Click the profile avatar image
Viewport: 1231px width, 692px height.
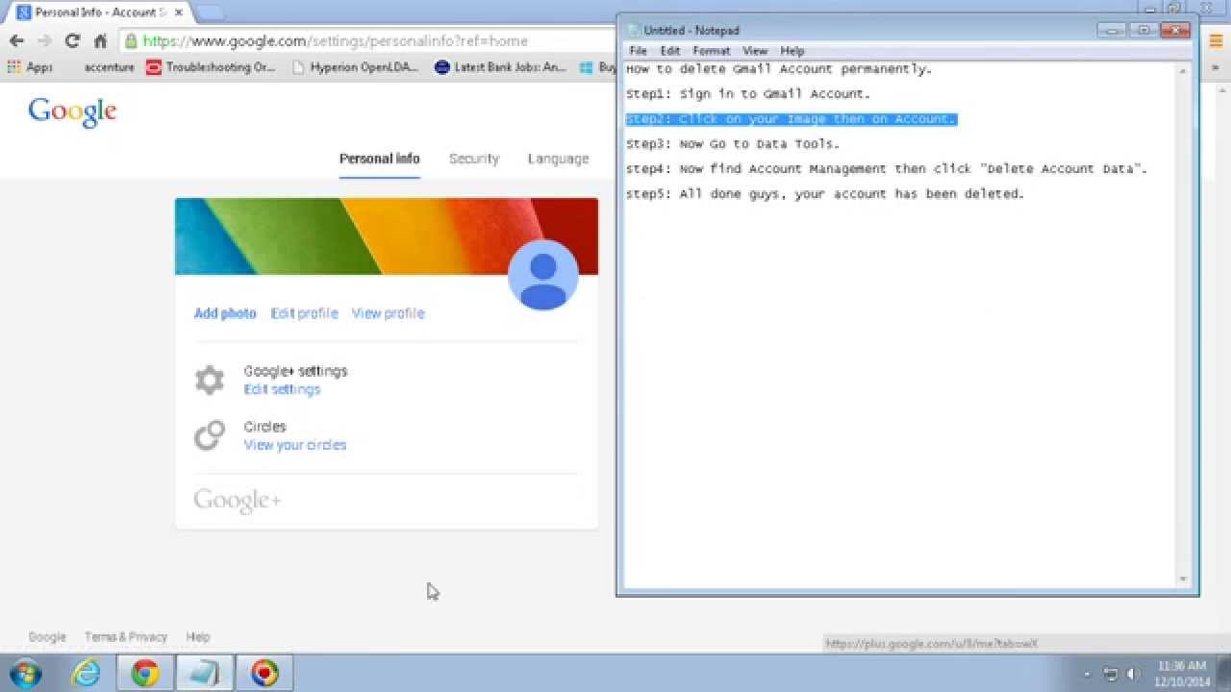click(543, 275)
